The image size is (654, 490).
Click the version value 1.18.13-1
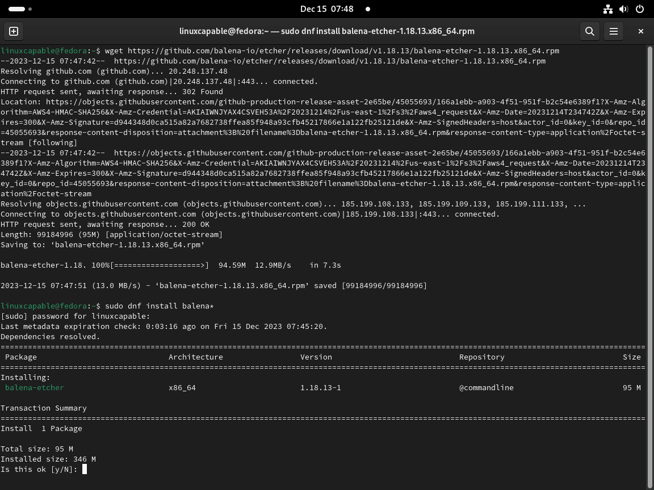pos(320,387)
